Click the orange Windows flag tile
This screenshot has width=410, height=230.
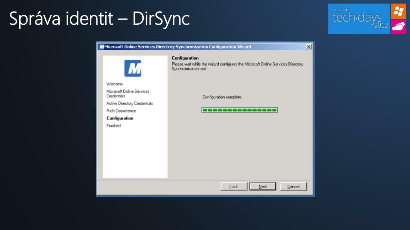click(398, 11)
